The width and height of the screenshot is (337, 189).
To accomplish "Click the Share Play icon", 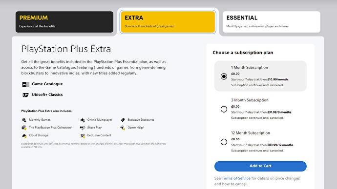I will [x=83, y=128].
